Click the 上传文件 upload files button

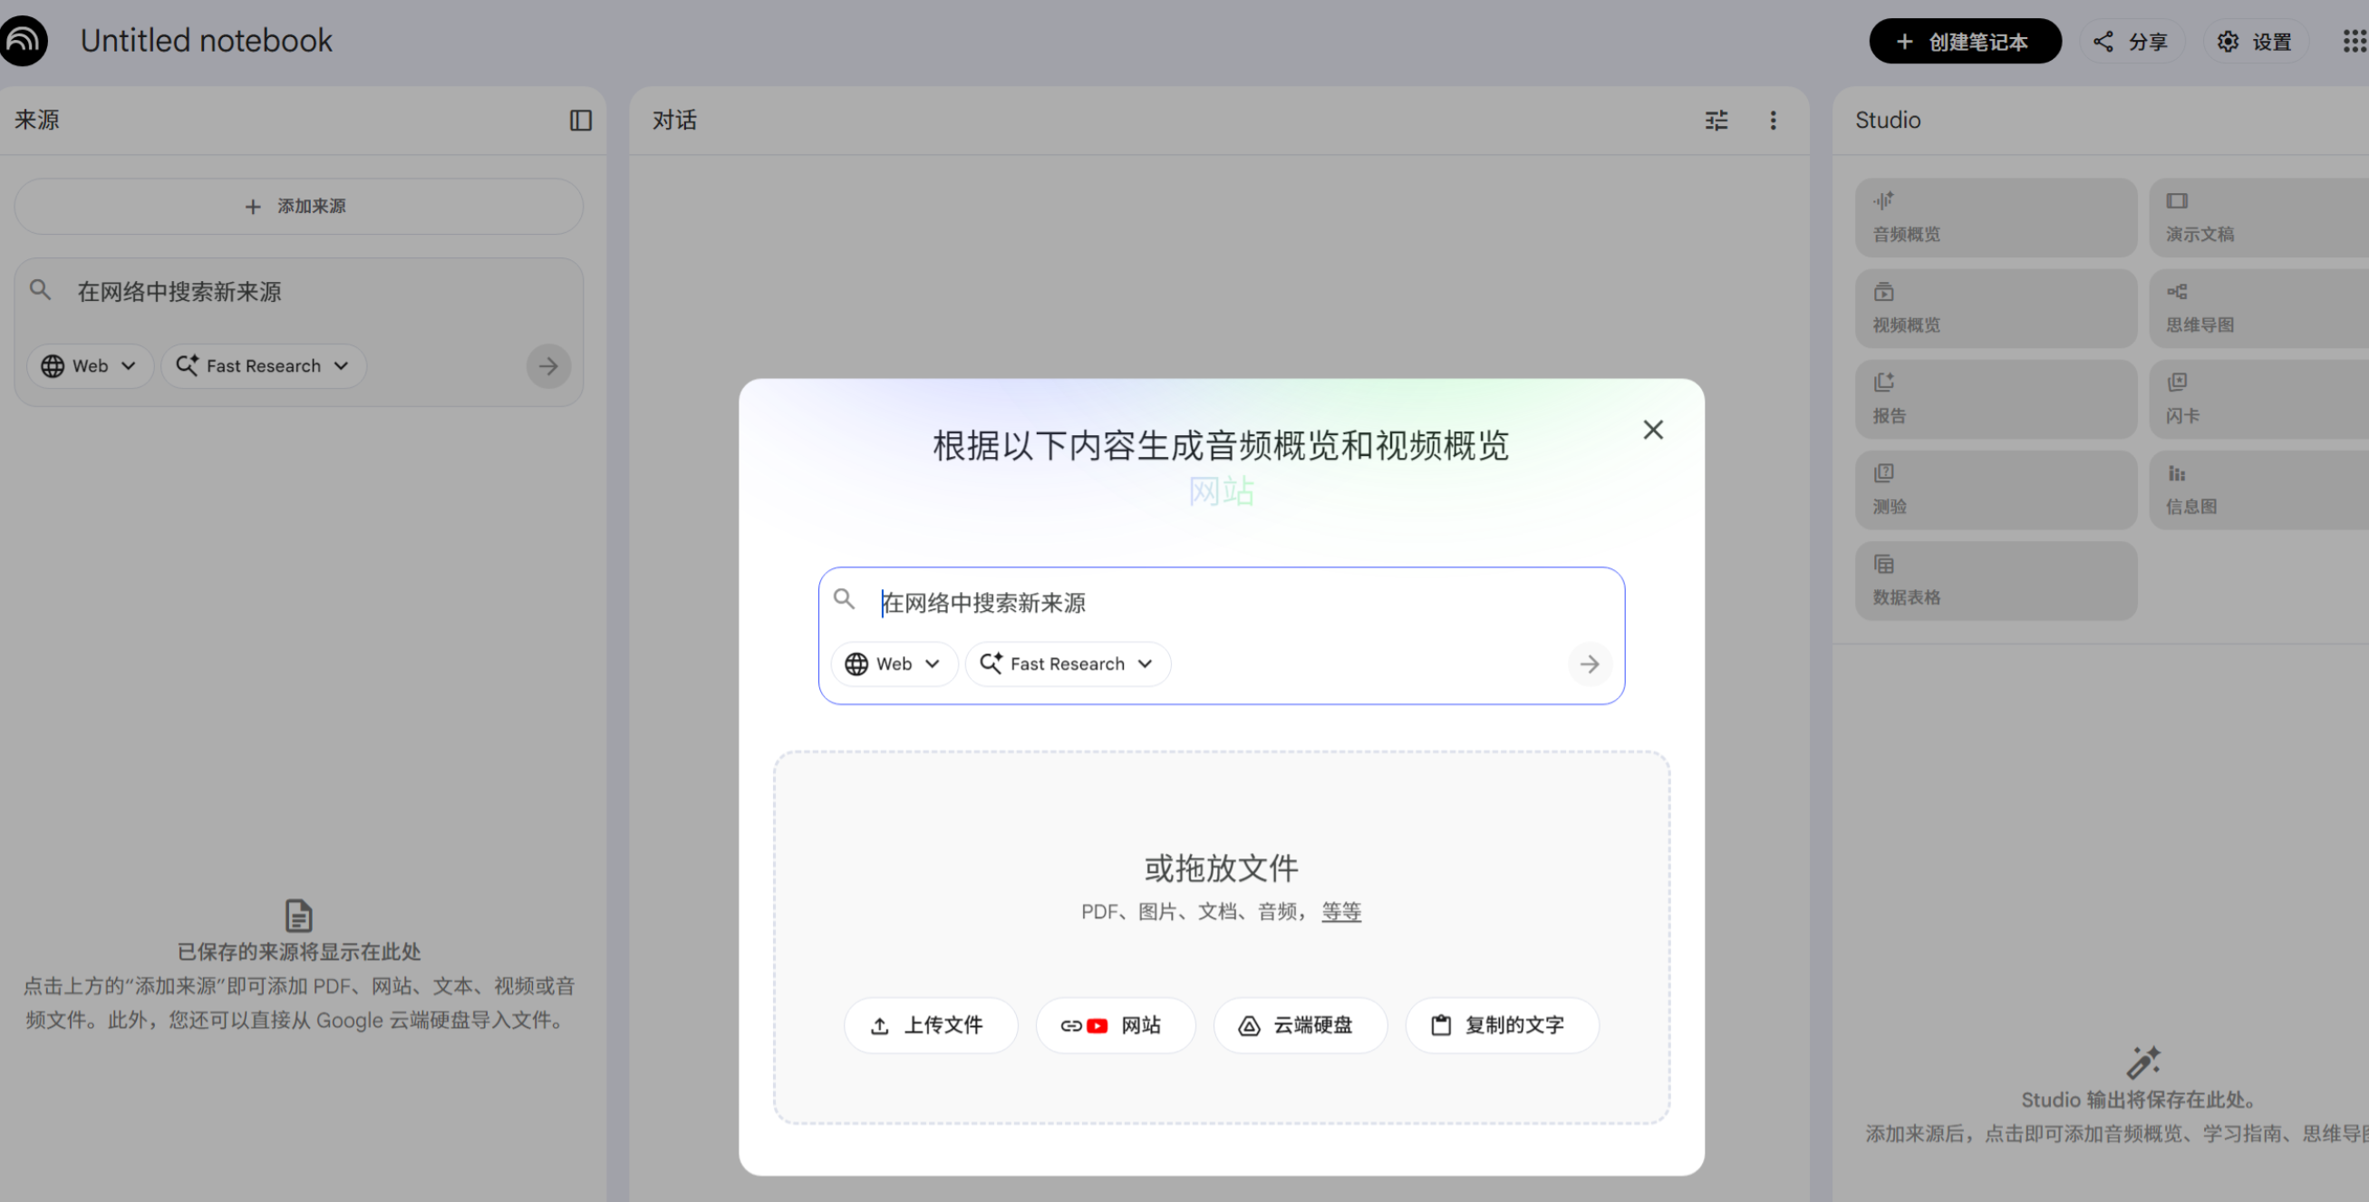point(931,1024)
